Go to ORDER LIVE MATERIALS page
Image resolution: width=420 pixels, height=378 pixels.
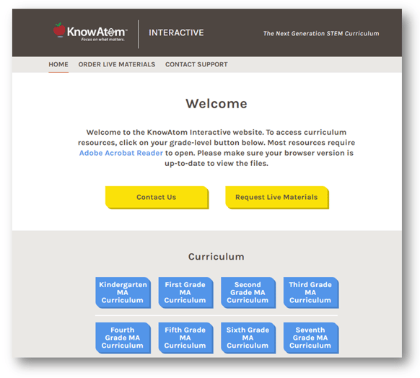tap(117, 64)
